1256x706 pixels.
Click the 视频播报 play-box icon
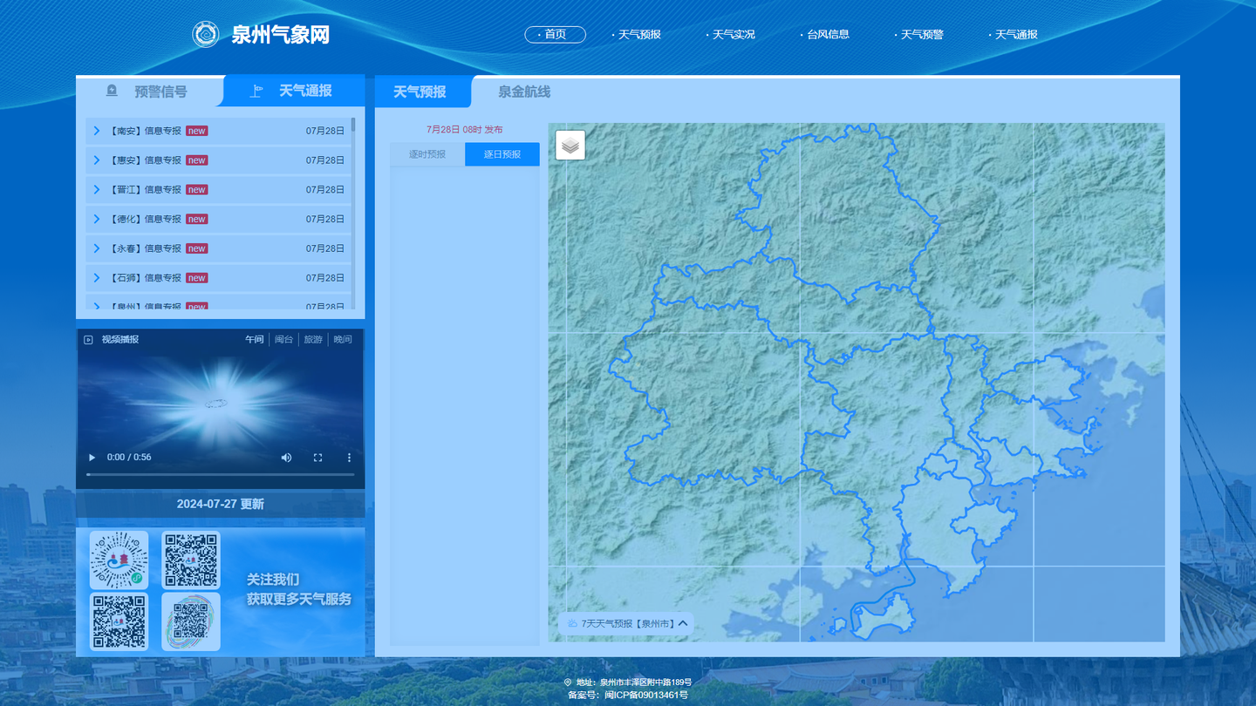click(x=88, y=340)
